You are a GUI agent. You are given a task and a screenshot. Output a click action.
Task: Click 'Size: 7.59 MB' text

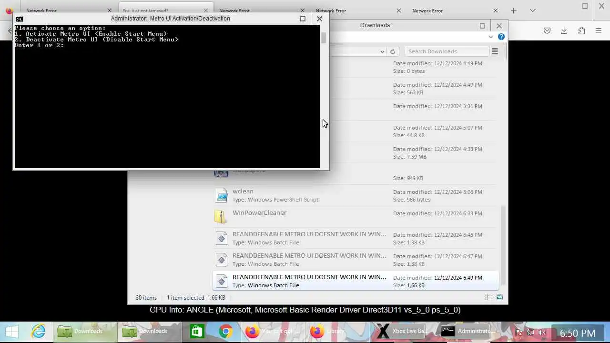click(410, 157)
